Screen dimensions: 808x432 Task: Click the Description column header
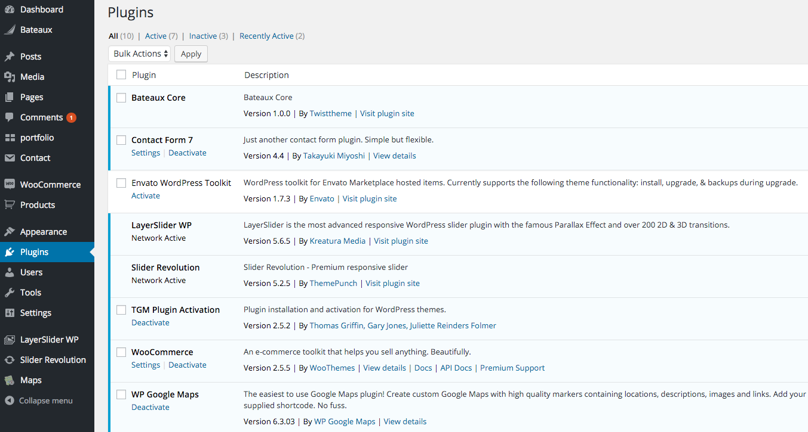click(266, 75)
